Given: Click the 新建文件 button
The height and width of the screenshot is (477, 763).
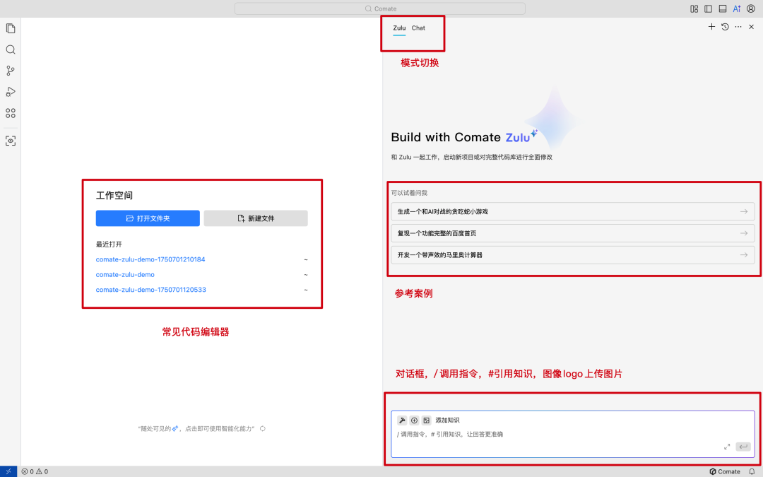Looking at the screenshot, I should 256,218.
